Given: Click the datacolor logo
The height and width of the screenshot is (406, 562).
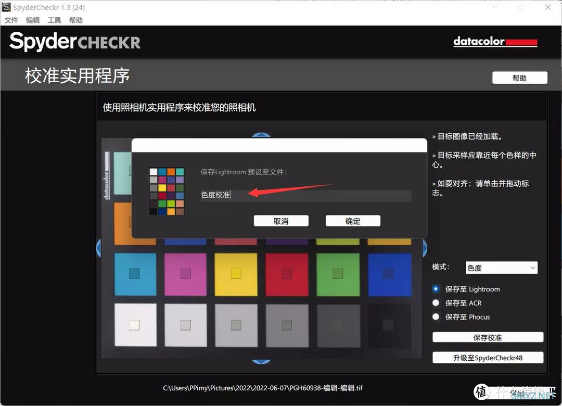Looking at the screenshot, I should click(495, 42).
